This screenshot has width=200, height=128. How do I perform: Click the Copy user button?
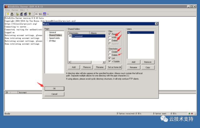coord(148,67)
